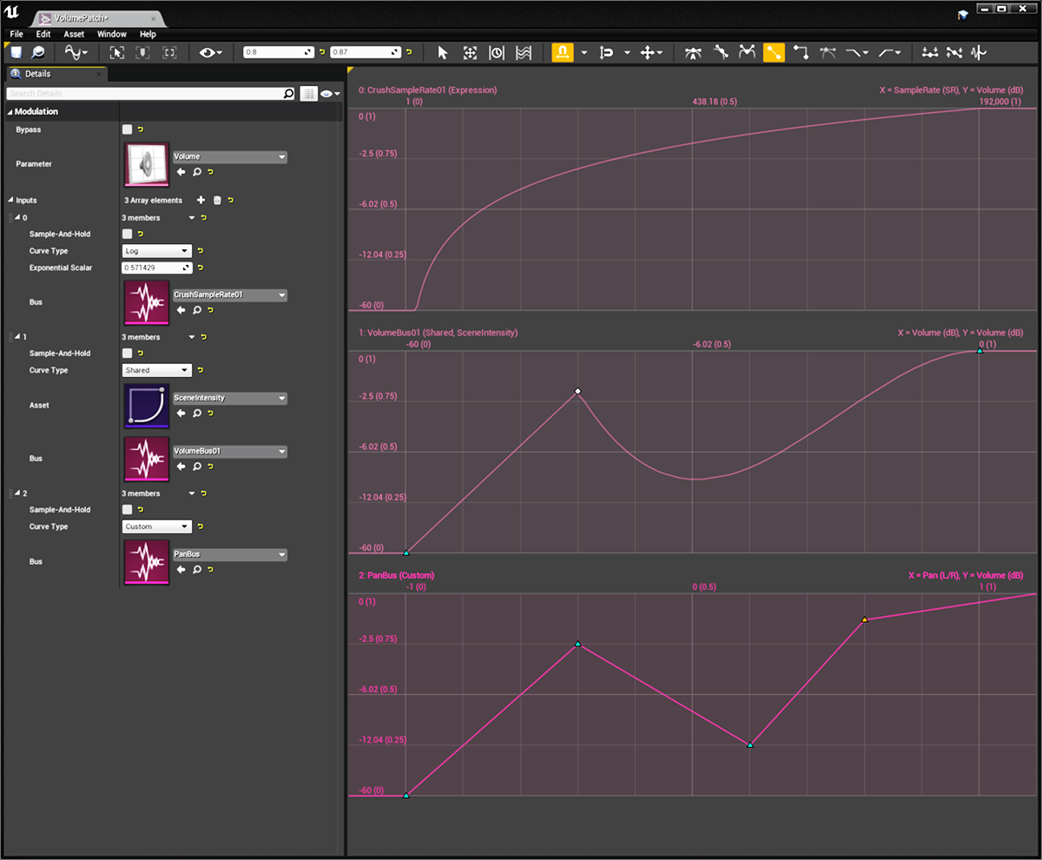
Task: Open the Volume parameter dropdown
Action: (x=229, y=157)
